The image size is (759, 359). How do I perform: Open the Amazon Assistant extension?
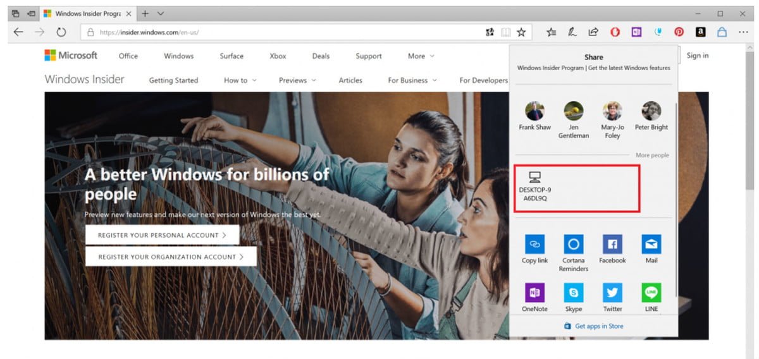(700, 32)
